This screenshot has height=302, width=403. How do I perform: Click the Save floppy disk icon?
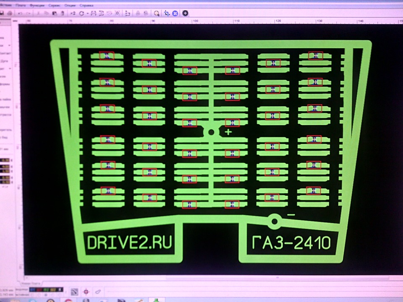[2, 13]
